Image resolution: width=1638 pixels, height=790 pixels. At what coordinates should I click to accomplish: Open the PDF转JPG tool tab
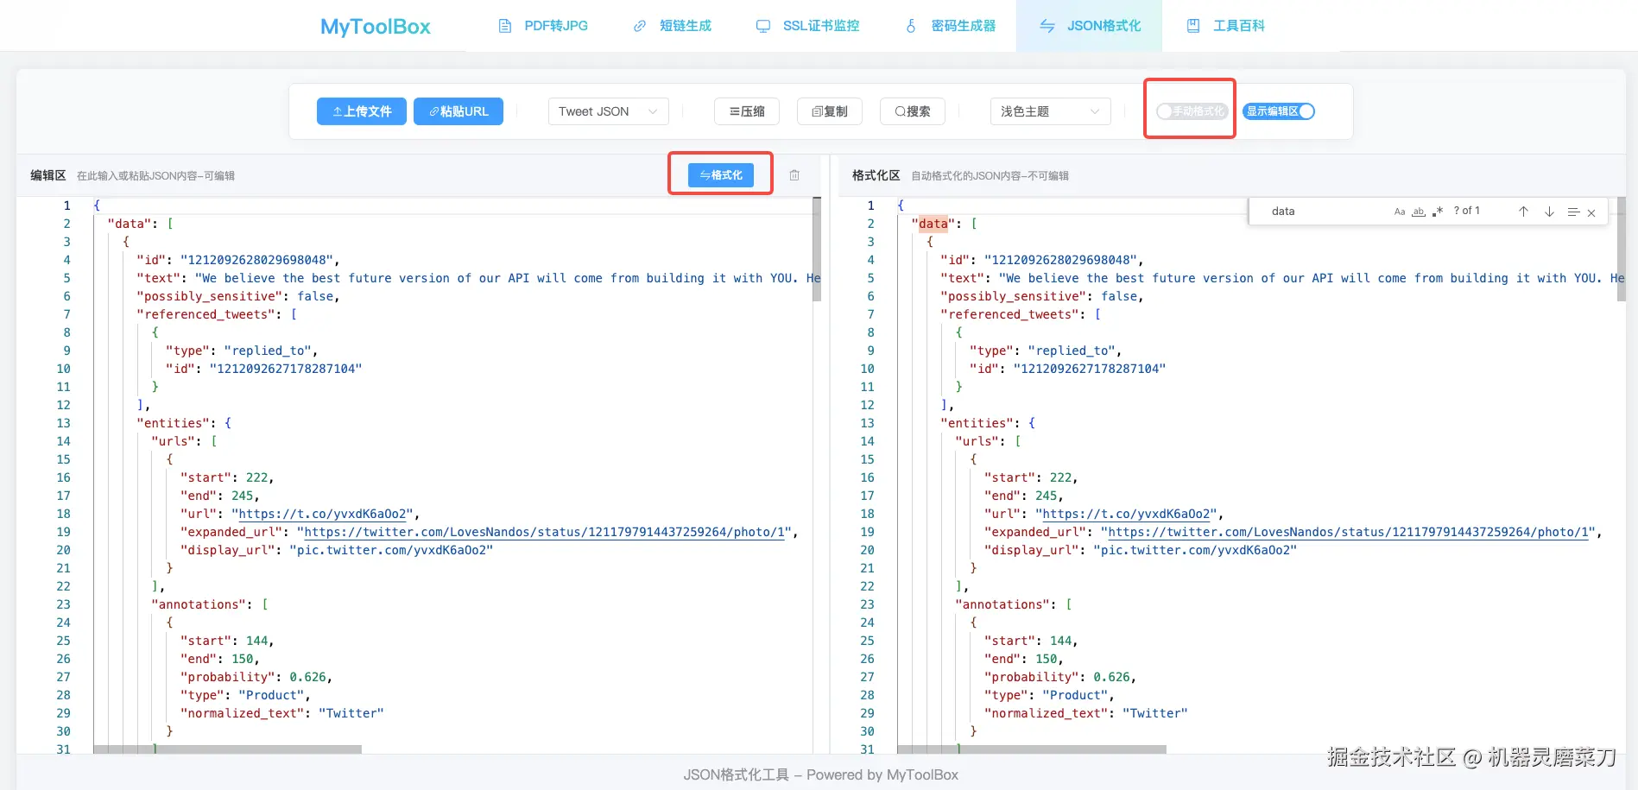coord(543,26)
